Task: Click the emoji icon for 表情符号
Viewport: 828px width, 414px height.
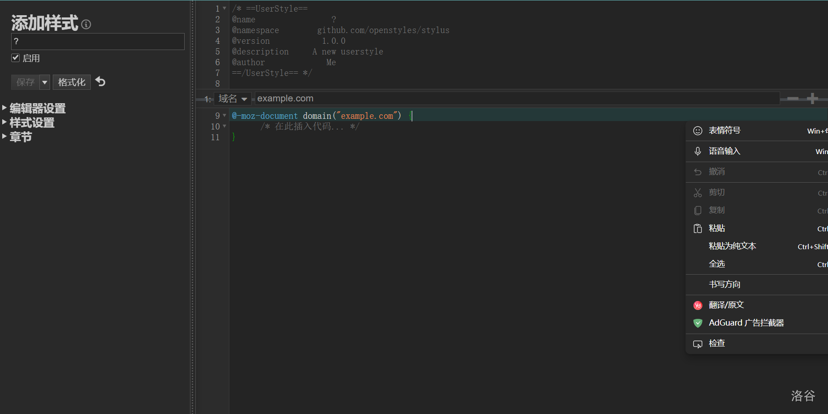Action: tap(697, 131)
